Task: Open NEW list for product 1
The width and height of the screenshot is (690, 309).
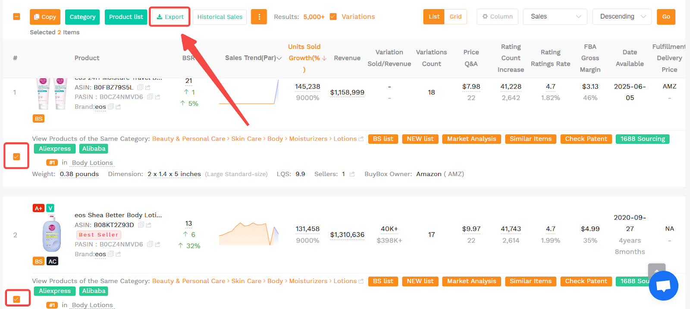Action: coord(420,139)
